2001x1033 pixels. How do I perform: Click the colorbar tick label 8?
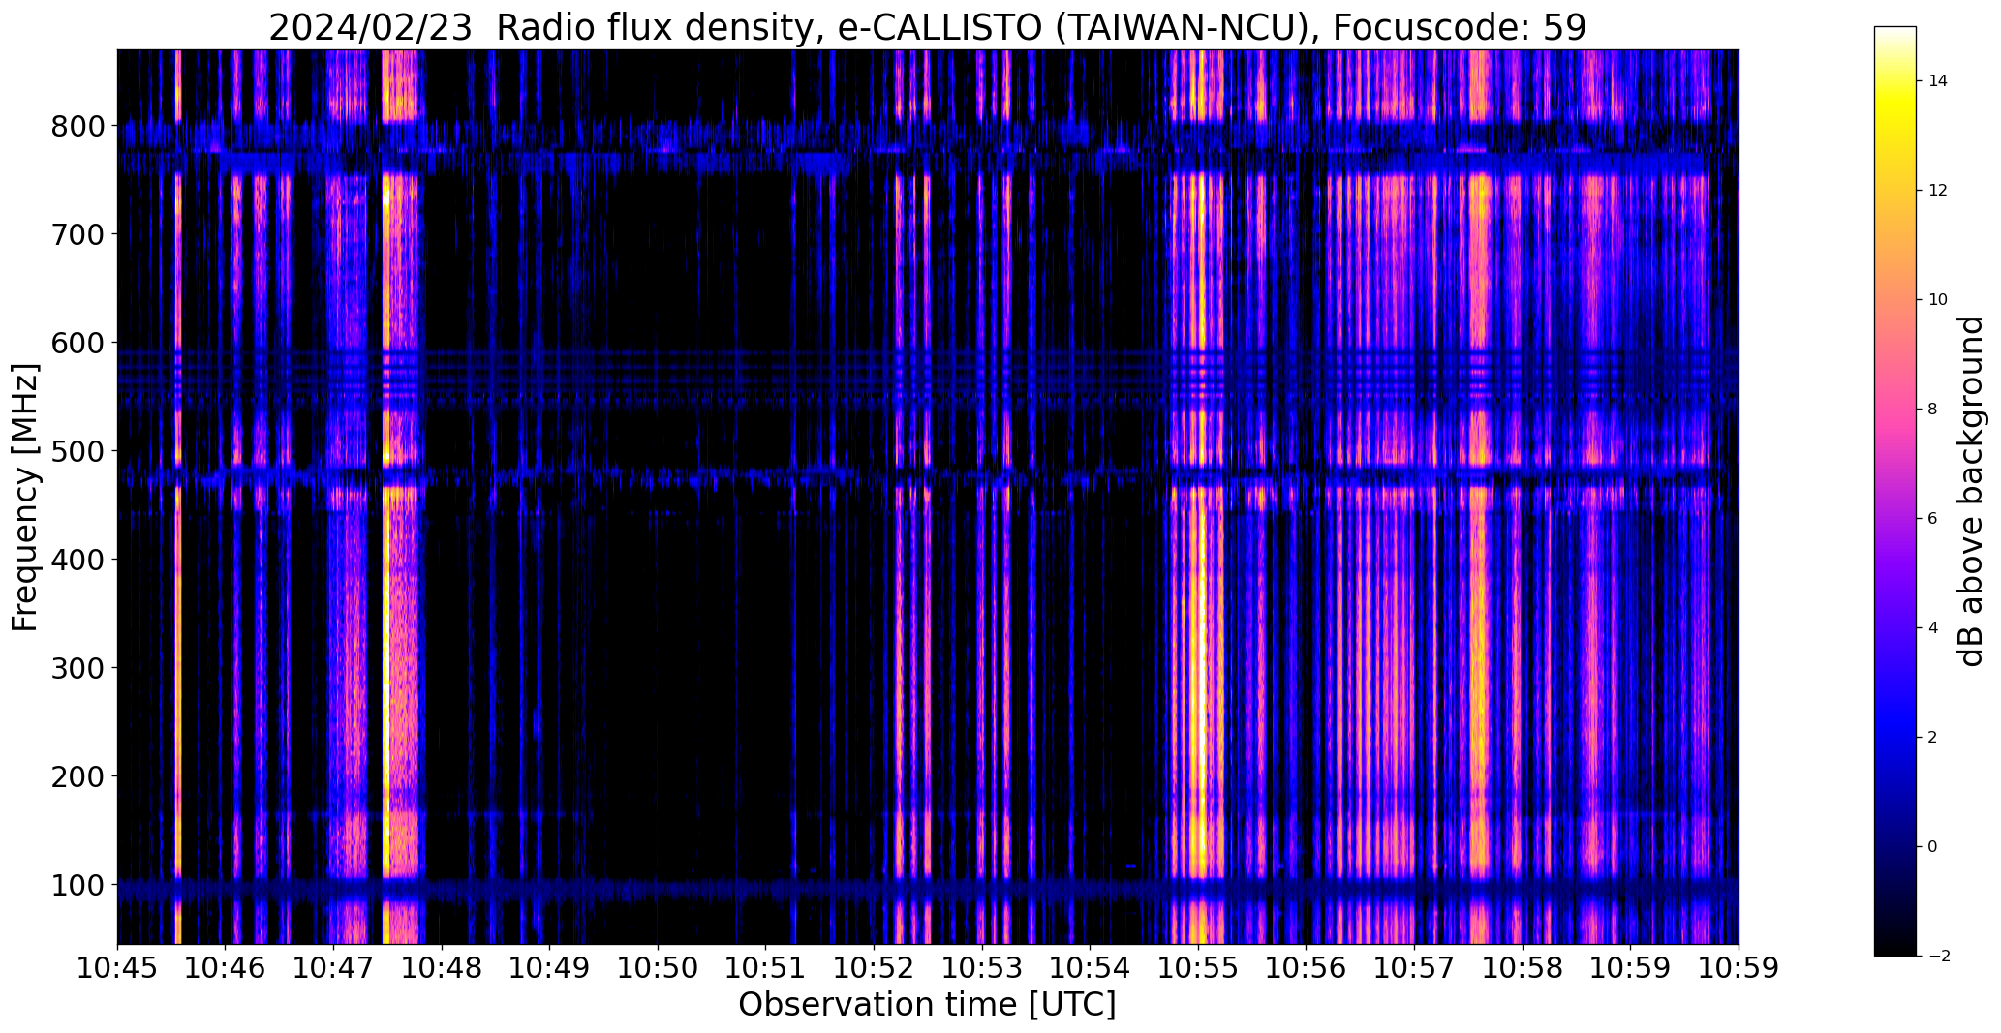[x=1933, y=410]
